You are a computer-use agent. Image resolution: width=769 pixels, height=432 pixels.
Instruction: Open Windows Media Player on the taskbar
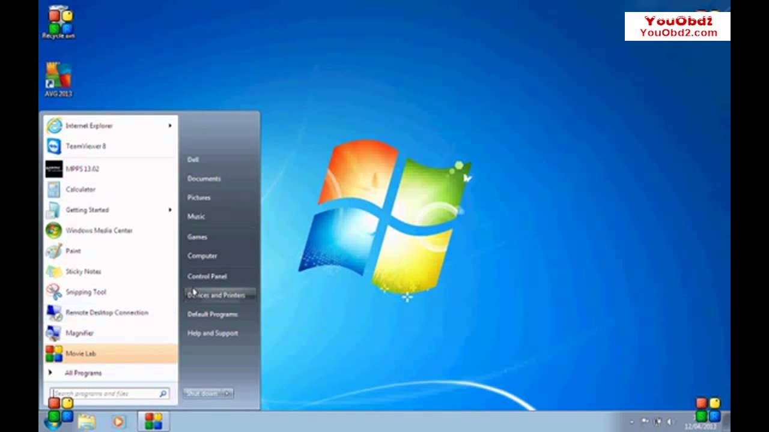point(118,421)
